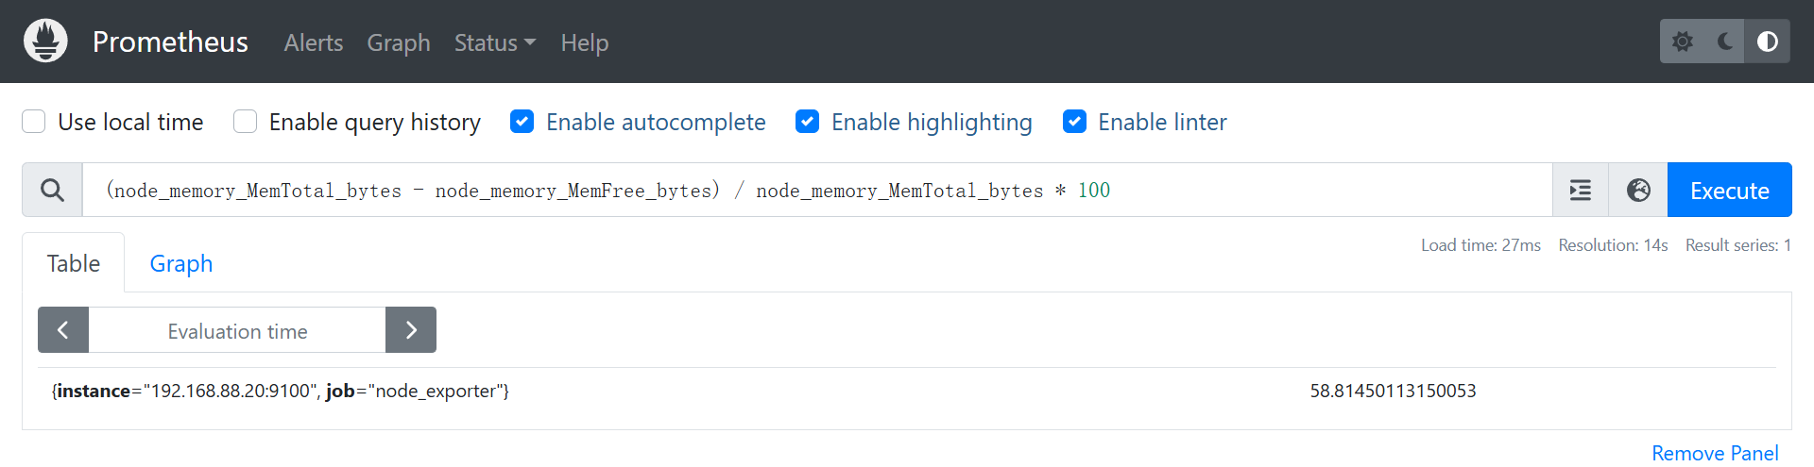Click the Remove Panel link
1814x467 pixels.
1714,453
